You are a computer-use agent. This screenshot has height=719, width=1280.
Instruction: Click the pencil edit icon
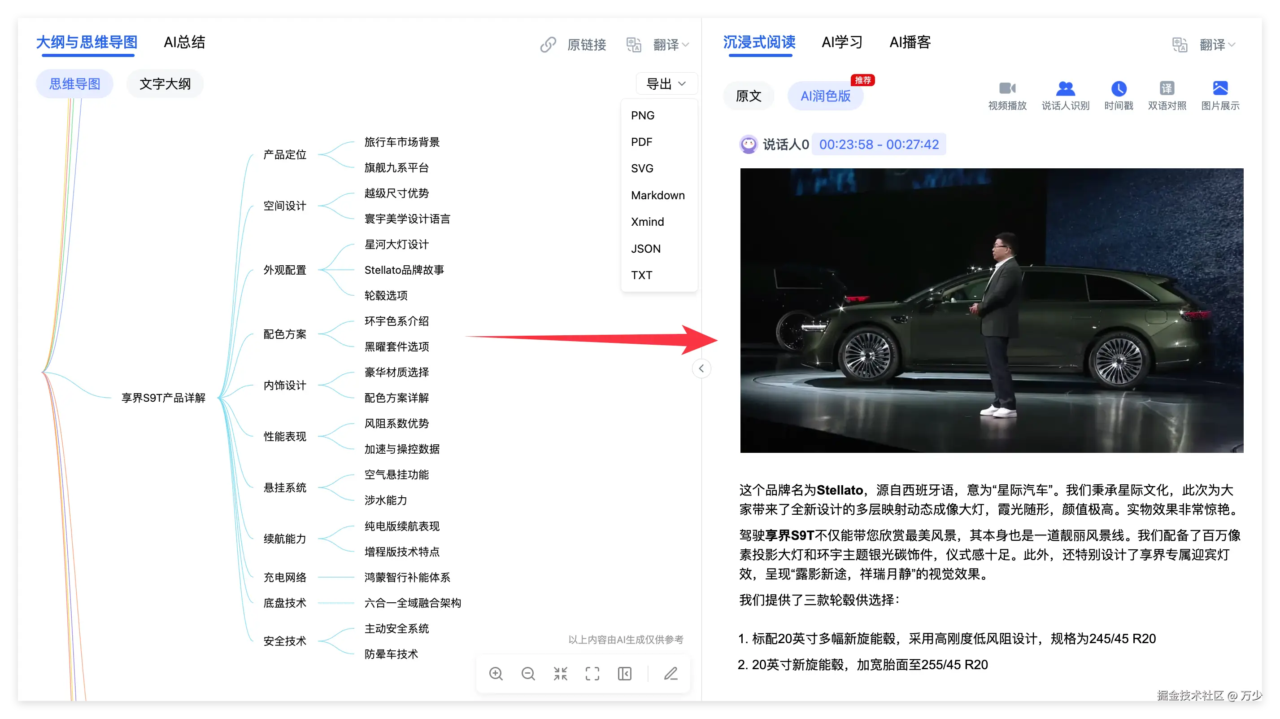point(671,674)
